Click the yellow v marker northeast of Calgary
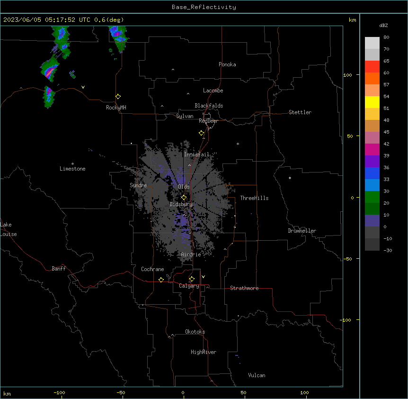The image size is (408, 399). [x=203, y=277]
